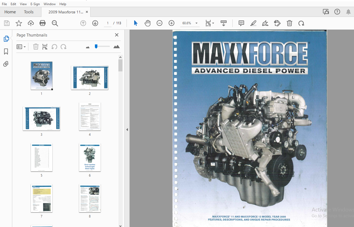
Task: Open the Attachments paperclip panel
Action: pos(6,64)
